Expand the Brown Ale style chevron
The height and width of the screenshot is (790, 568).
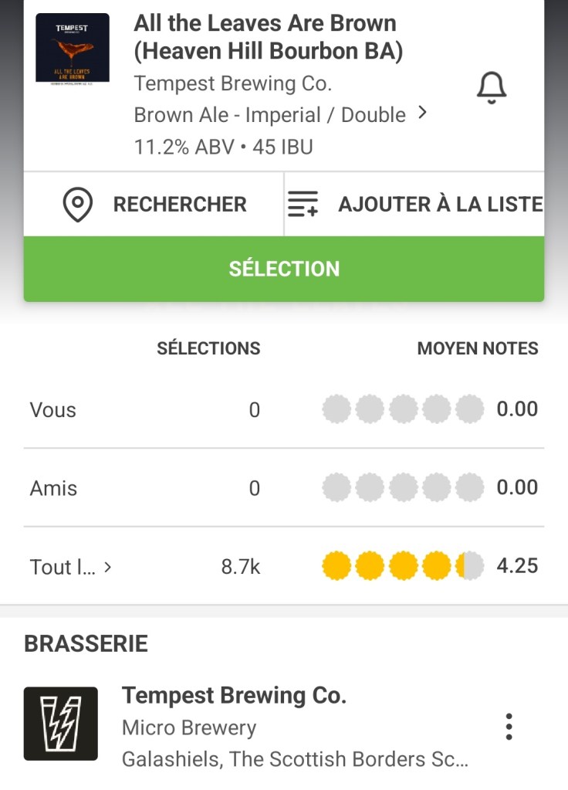(x=422, y=114)
